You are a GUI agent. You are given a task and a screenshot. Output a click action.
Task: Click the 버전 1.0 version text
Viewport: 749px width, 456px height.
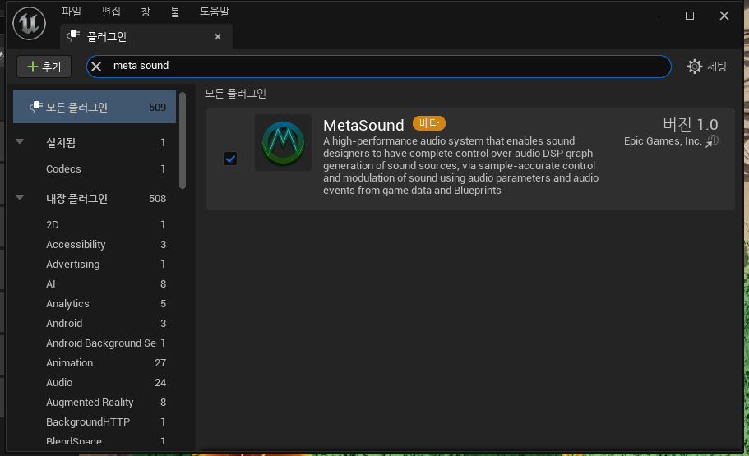coord(691,125)
